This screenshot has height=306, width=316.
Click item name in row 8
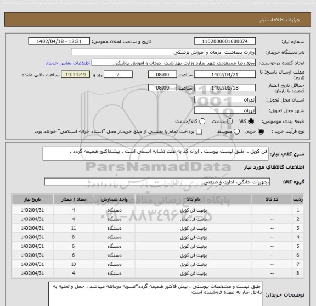pyautogui.click(x=193, y=273)
